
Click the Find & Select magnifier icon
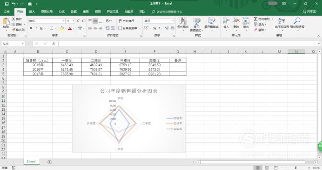[x=297, y=21]
